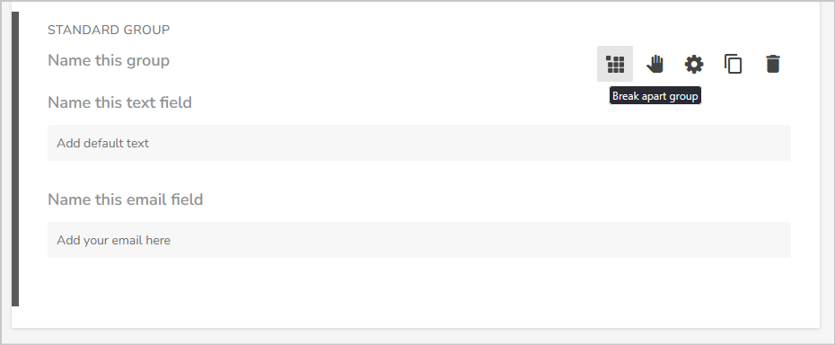Duplicate the group using the copy icon

coord(734,64)
